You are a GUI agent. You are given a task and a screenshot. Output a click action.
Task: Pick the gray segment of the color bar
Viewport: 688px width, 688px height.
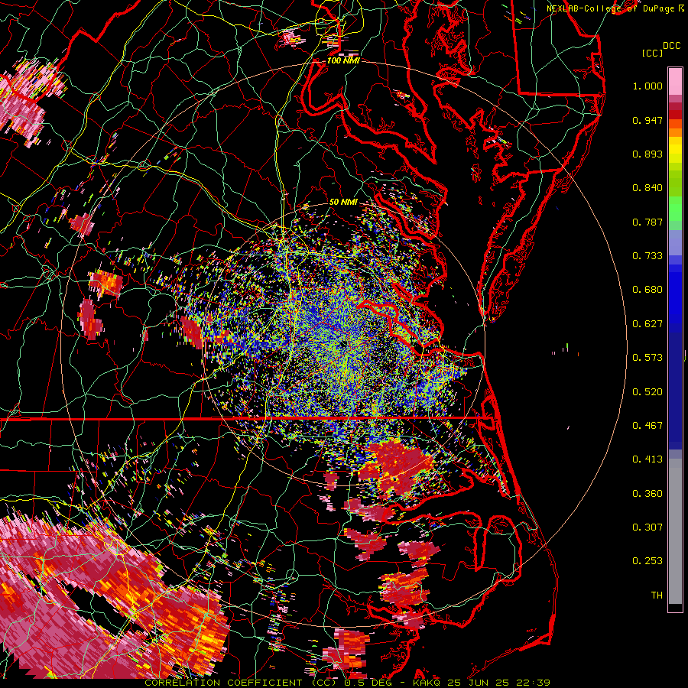(x=675, y=531)
